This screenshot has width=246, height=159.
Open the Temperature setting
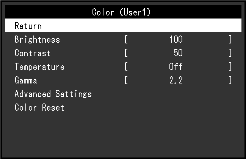point(39,67)
